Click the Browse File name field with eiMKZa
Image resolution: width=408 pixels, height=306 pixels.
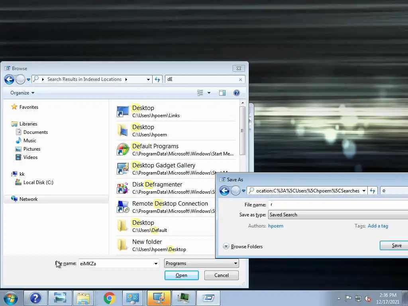tap(116, 264)
